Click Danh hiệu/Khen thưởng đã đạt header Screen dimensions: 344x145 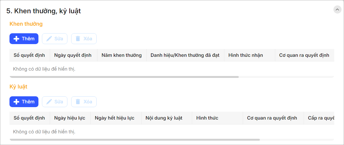(x=185, y=55)
